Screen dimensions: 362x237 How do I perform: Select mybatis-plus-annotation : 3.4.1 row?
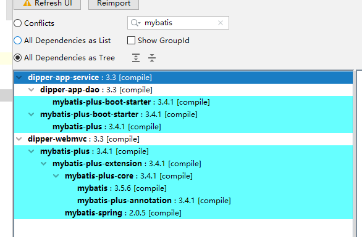[x=183, y=201]
